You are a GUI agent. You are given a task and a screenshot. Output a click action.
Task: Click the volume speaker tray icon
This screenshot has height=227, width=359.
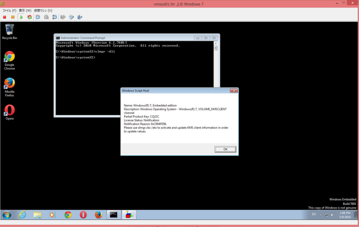pos(333,215)
